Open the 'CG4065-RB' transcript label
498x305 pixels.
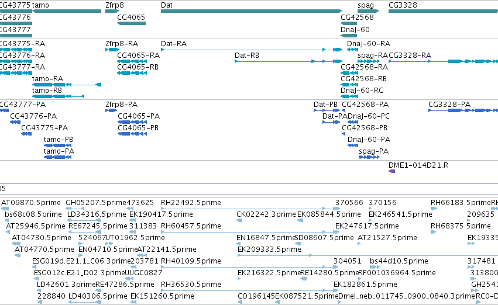point(138,67)
